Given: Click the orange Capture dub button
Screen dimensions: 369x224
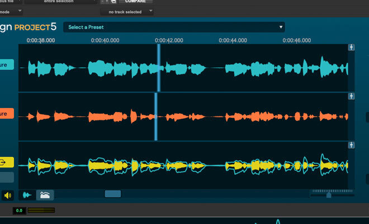Looking at the screenshot, I should 6,114.
